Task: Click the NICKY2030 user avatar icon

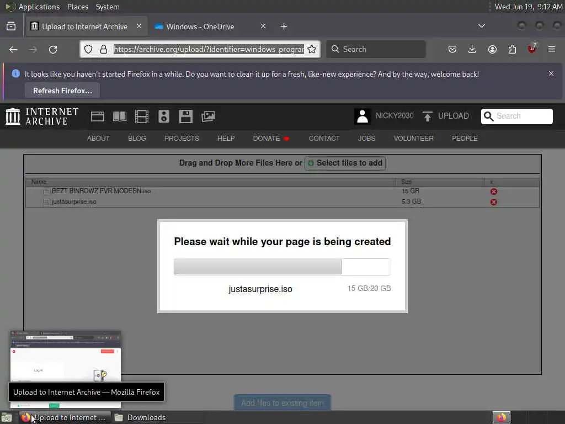Action: click(362, 116)
